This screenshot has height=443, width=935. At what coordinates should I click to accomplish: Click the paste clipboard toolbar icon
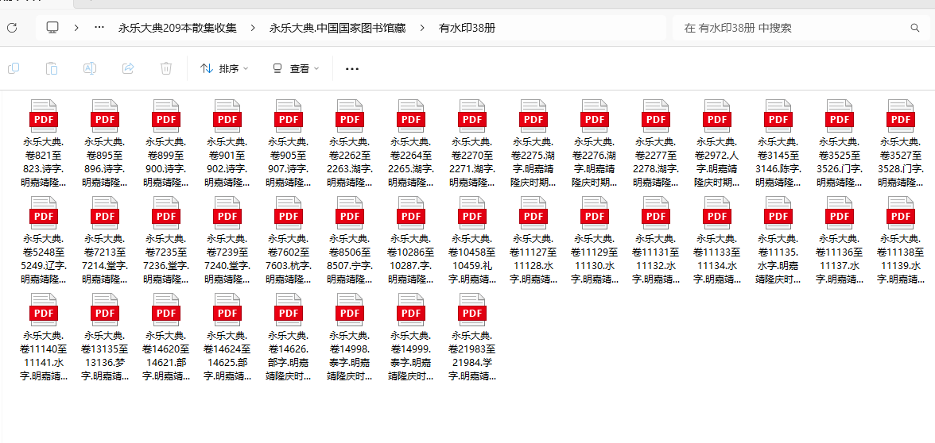(x=52, y=69)
